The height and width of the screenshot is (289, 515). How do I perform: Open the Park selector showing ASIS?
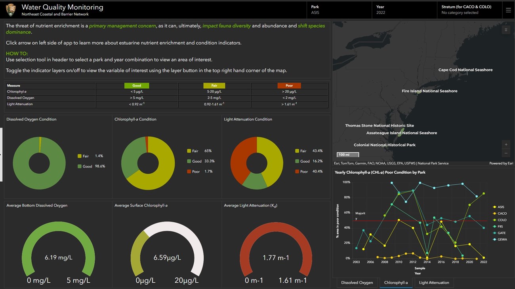339,10
